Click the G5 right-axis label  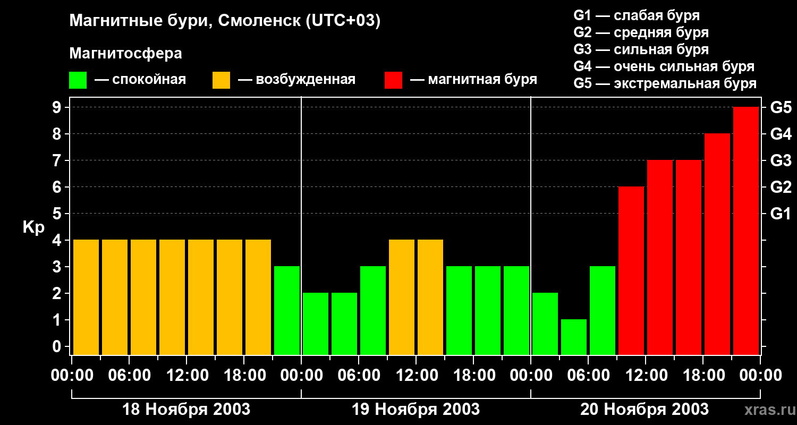point(781,108)
